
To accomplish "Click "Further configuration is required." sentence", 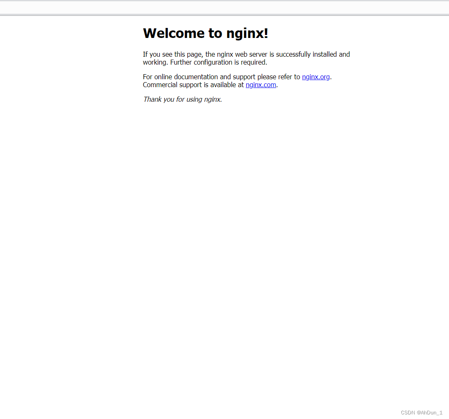I will point(218,63).
